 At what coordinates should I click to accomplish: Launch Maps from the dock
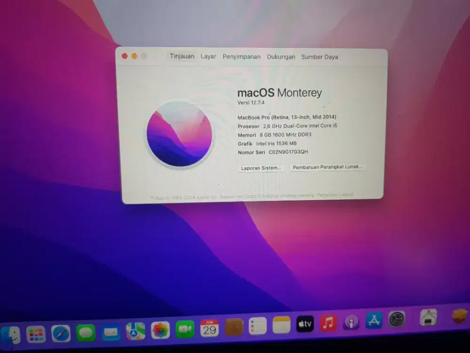pyautogui.click(x=135, y=331)
